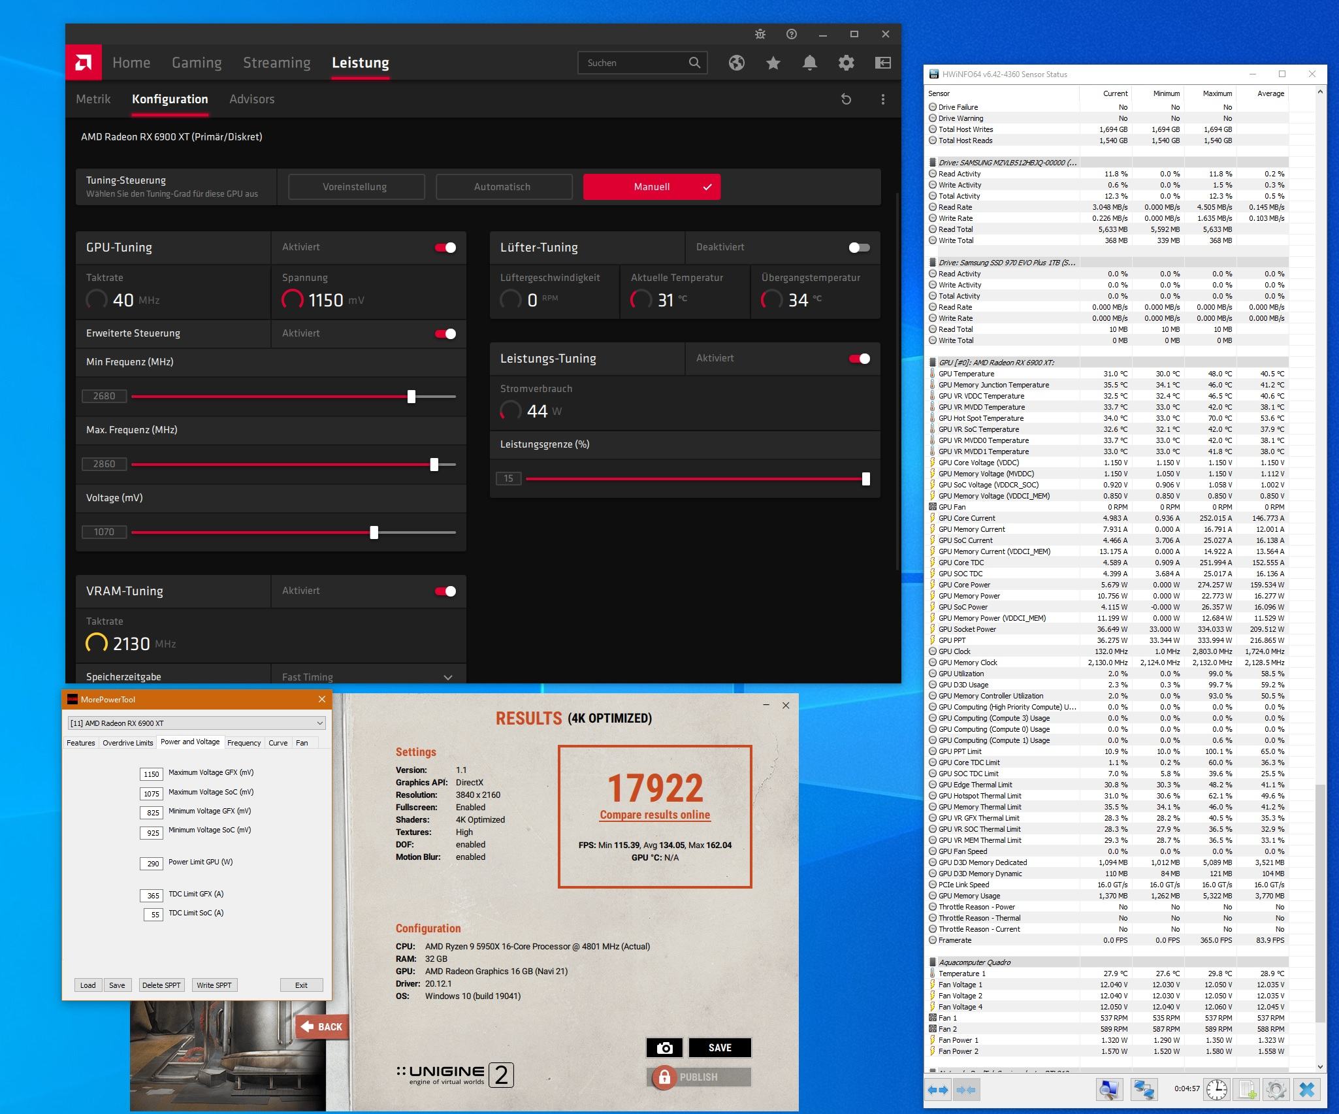
Task: Click Leistungsgrenze slider handle
Action: tap(866, 479)
